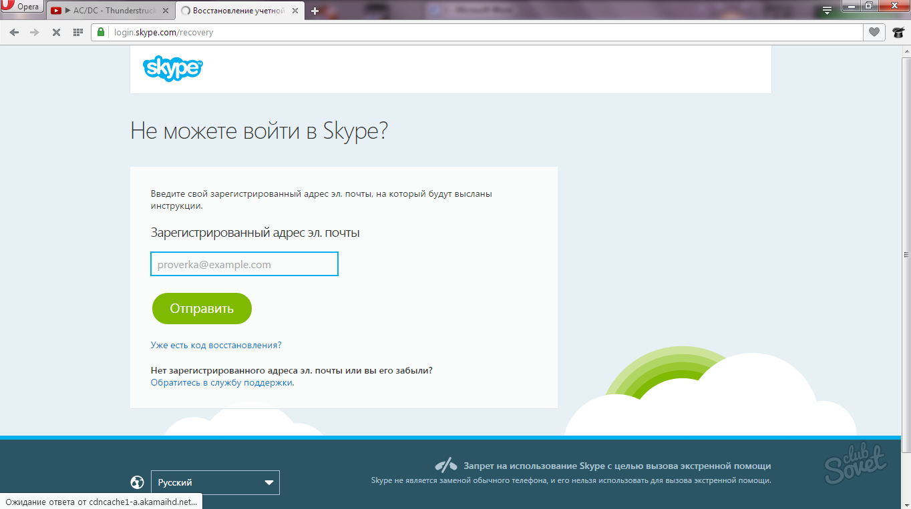This screenshot has height=509, width=911.
Task: Click the label Зарегистрированный адрес эл. почты
Action: [x=255, y=233]
